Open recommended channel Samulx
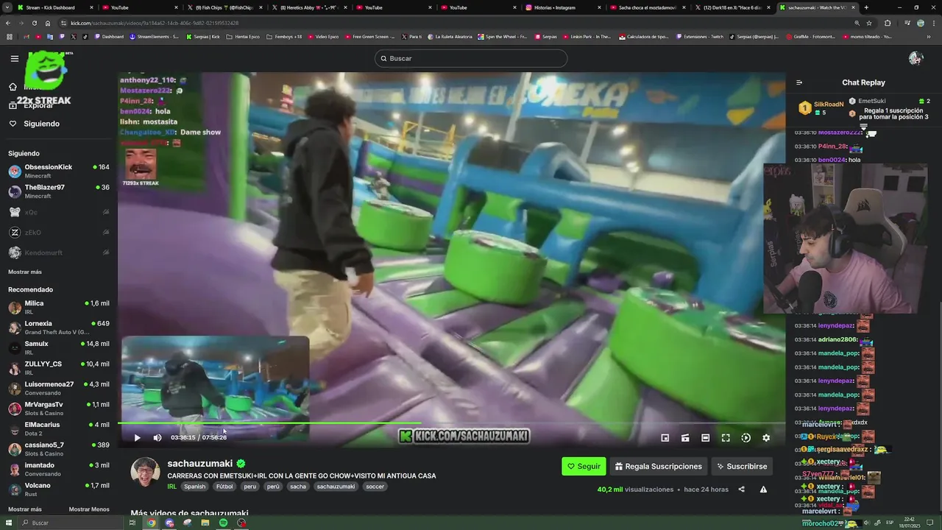This screenshot has width=942, height=530. (59, 347)
